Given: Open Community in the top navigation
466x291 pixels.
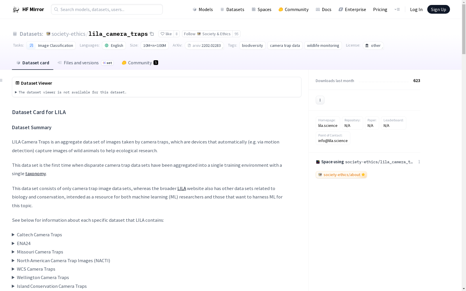Looking at the screenshot, I should tap(294, 9).
